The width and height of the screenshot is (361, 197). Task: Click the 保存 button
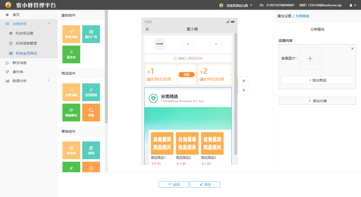coord(205,184)
